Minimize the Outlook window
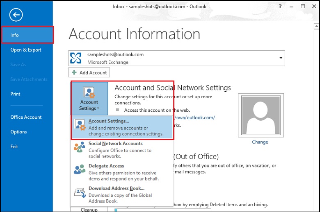 291,7
